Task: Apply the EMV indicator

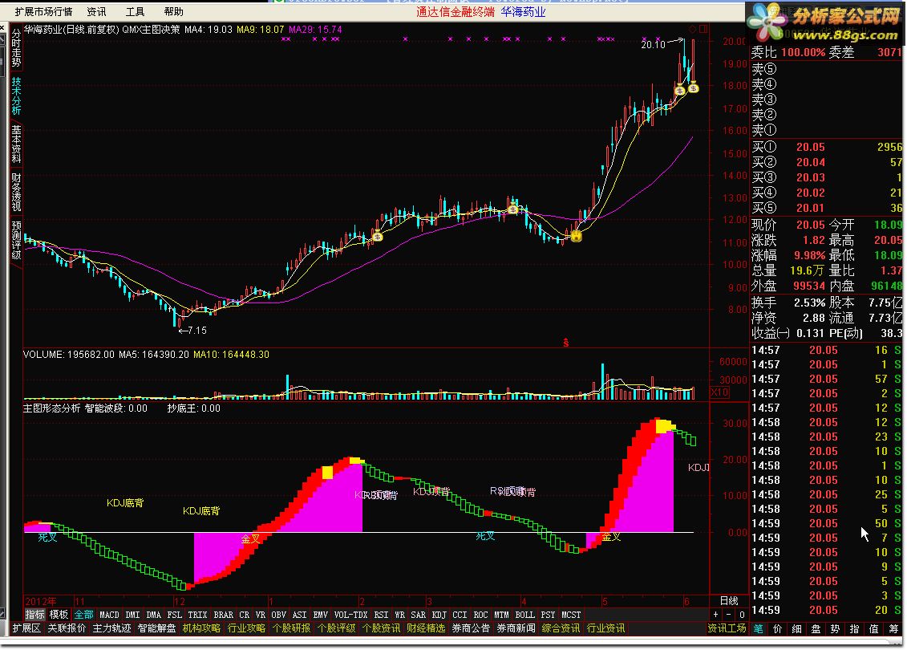Action: [x=321, y=615]
